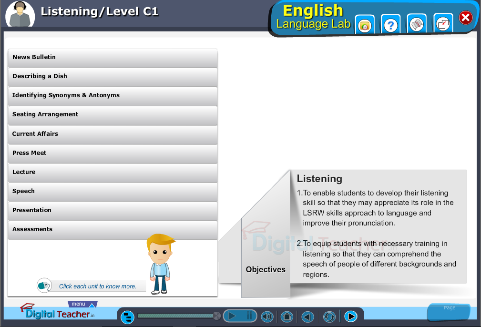This screenshot has height=327, width=481.
Task: Go to home via house icon
Action: point(287,317)
